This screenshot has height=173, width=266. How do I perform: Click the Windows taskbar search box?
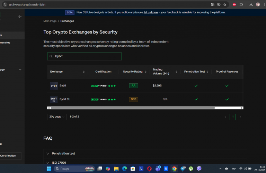tap(74, 169)
